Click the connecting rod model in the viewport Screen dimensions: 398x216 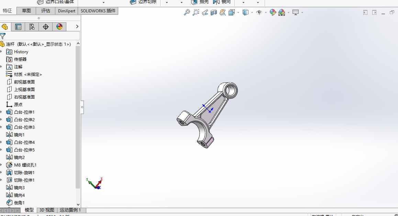coord(207,115)
